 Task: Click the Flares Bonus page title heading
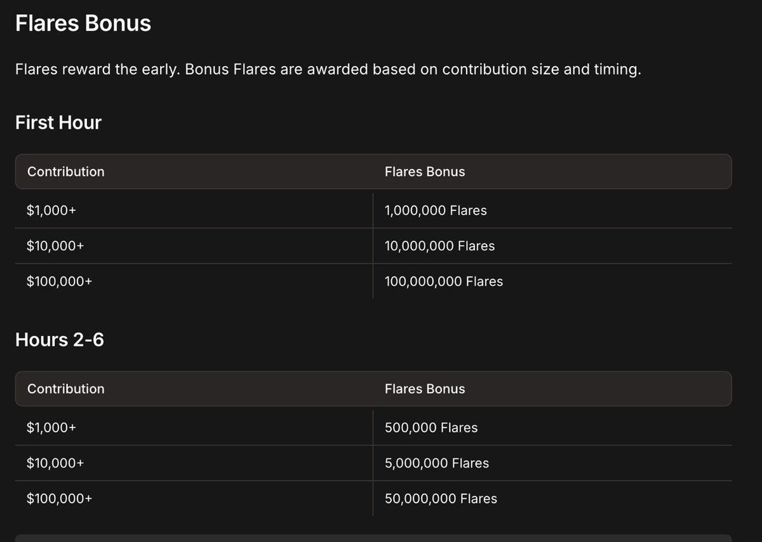(x=83, y=24)
